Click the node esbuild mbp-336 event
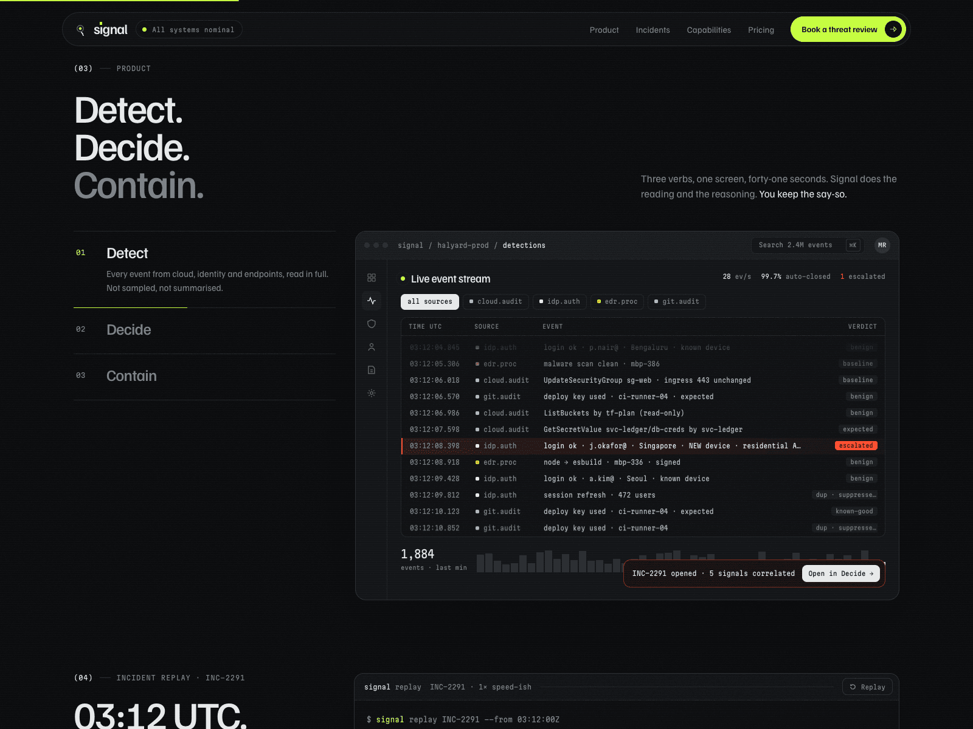973x729 pixels. [x=612, y=462]
